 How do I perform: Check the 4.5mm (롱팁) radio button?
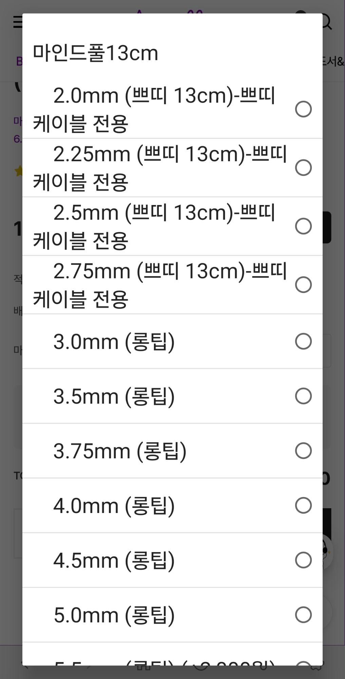[x=303, y=560]
